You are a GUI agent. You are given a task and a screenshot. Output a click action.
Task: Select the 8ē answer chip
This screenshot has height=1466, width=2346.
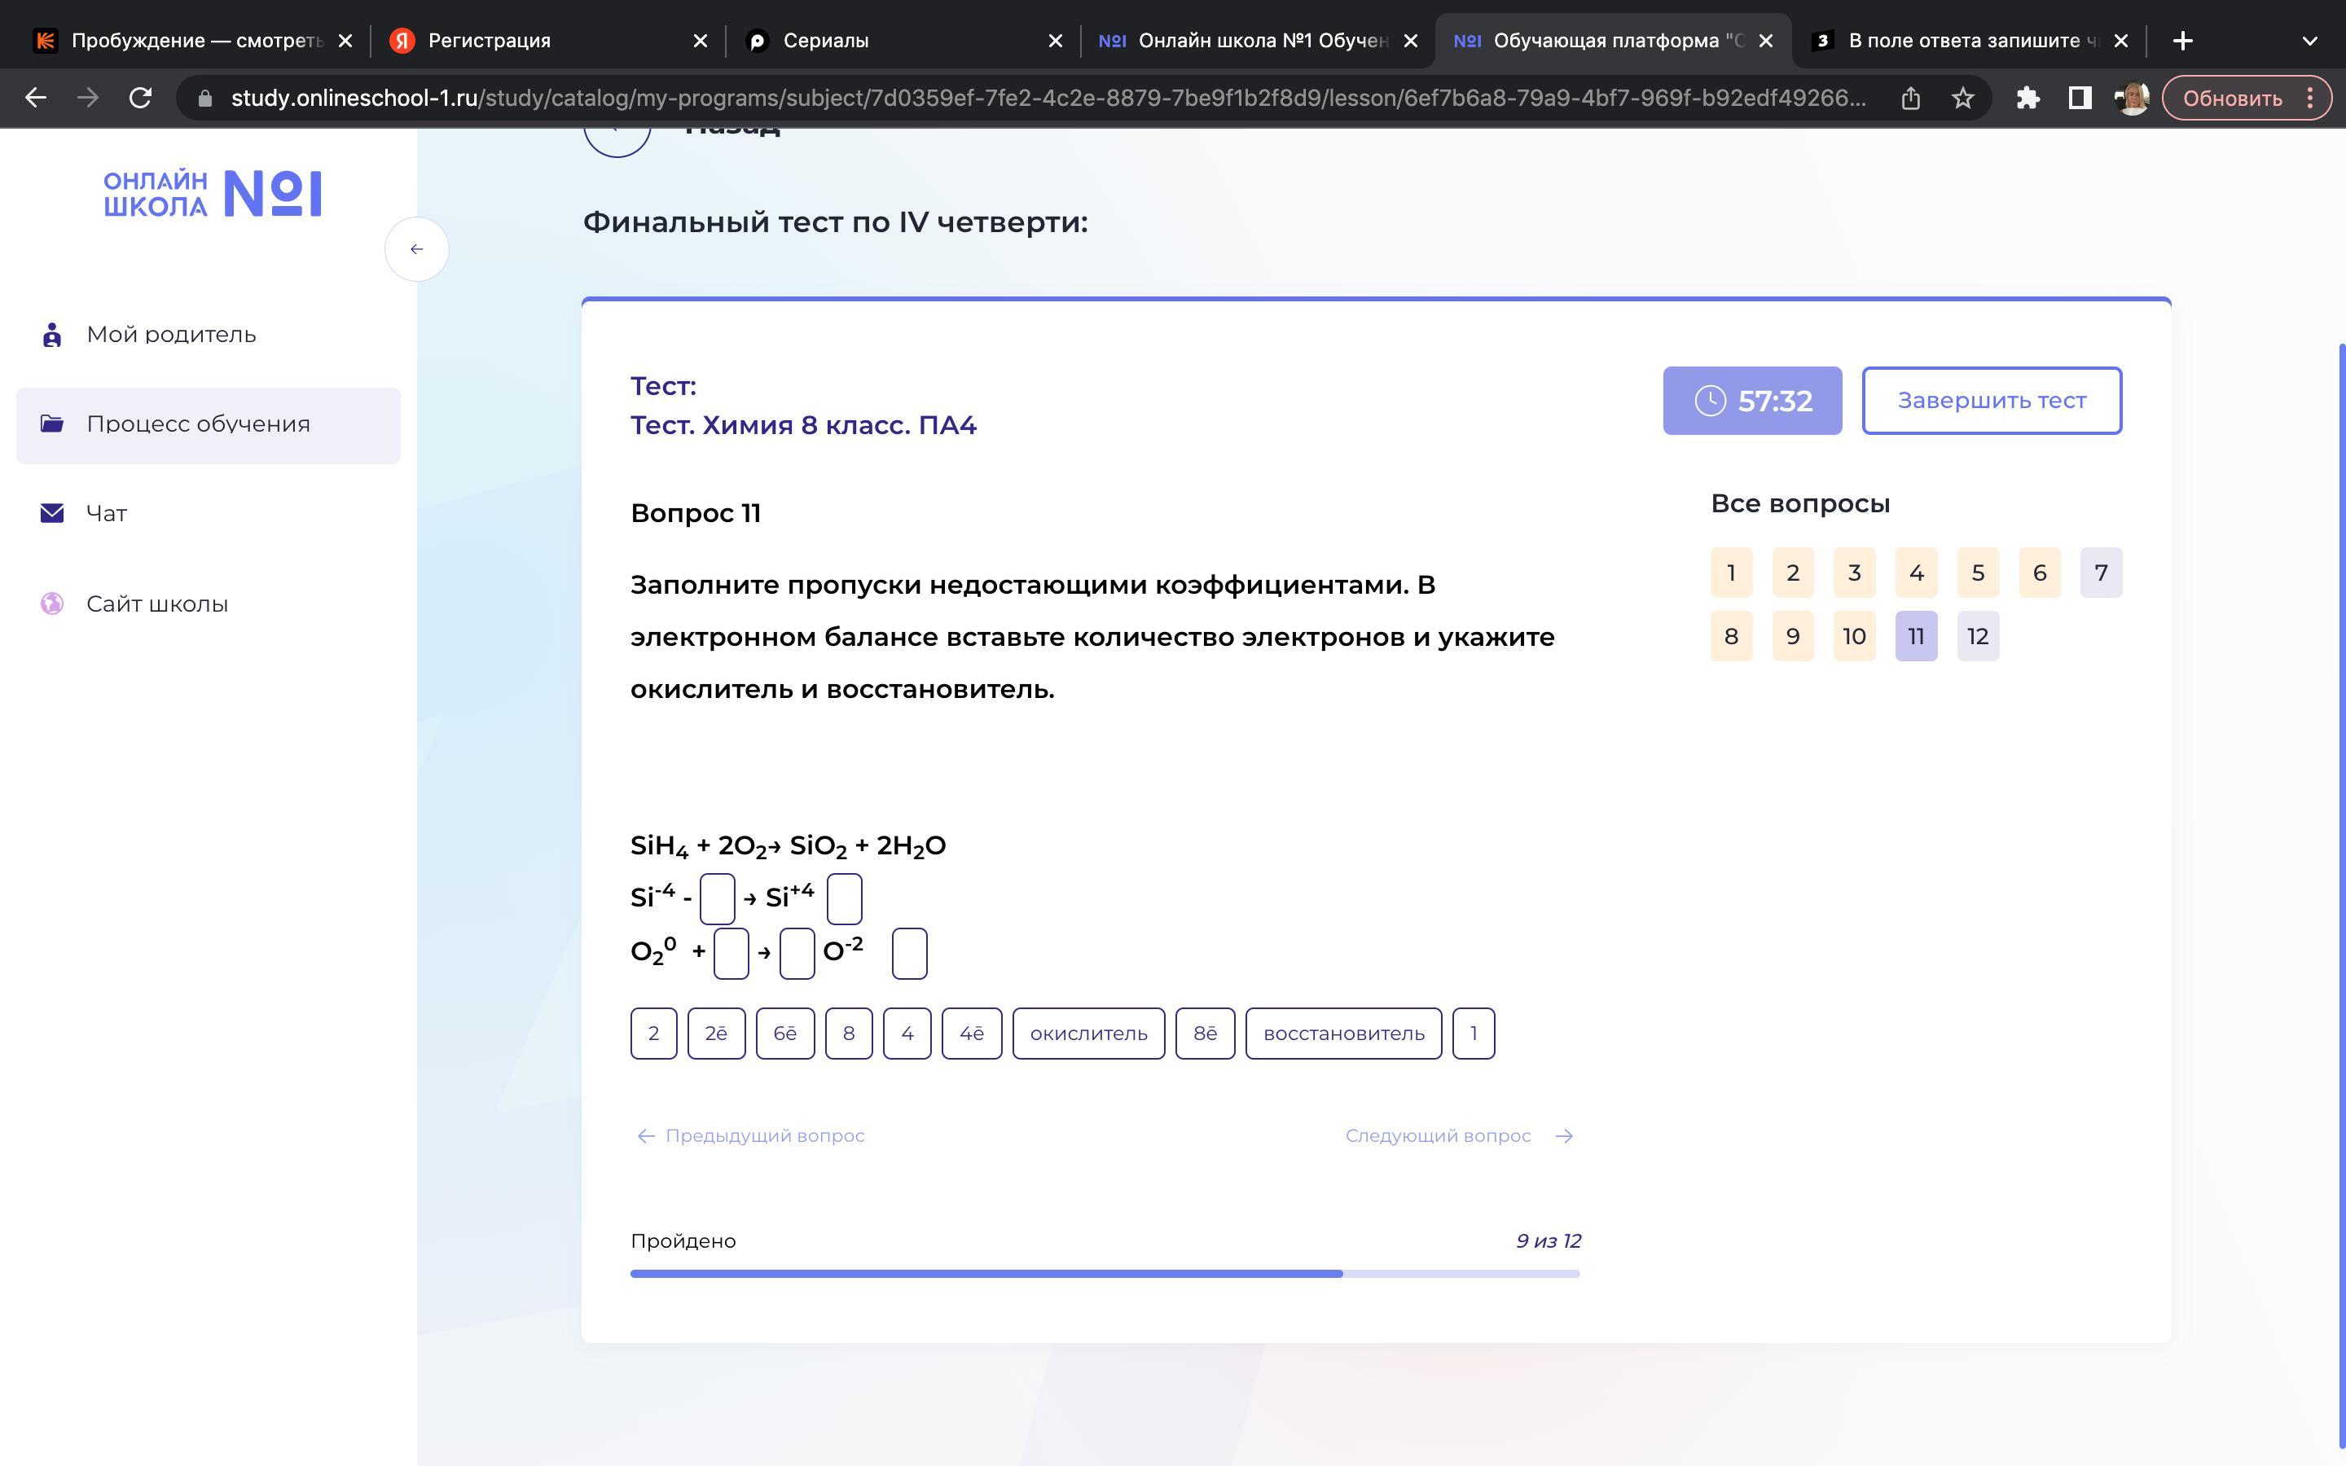[x=1204, y=1034]
